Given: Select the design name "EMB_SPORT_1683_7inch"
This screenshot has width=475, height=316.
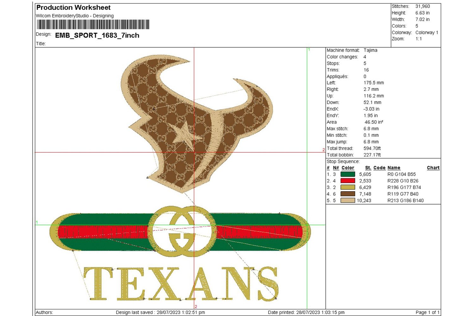Looking at the screenshot, I should 97,35.
